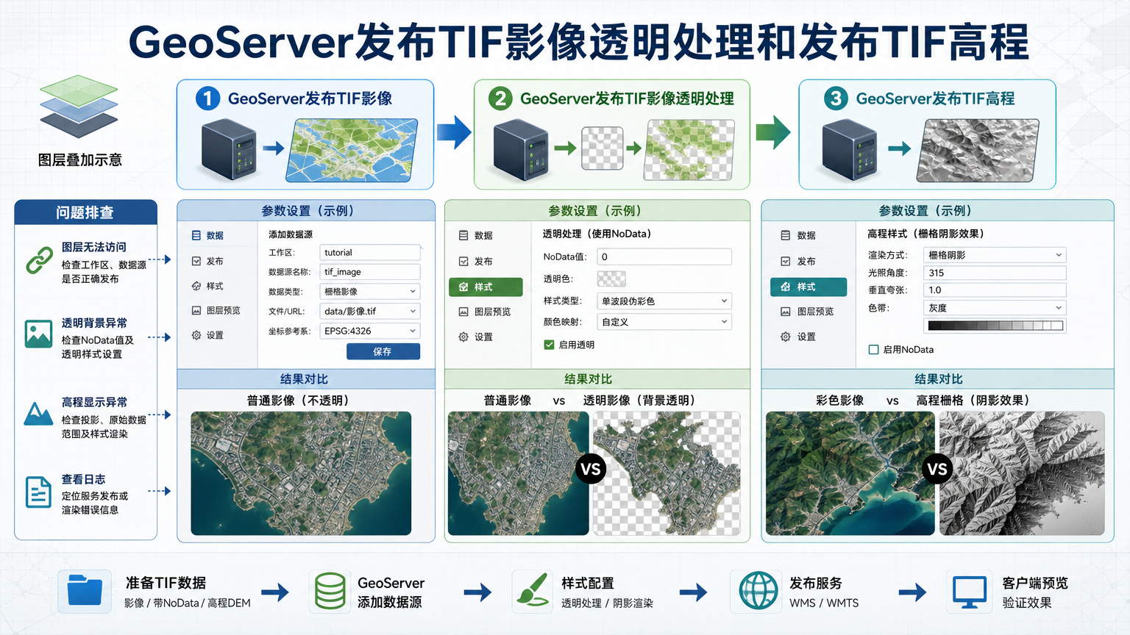Click the 样式 icon in first parameter panel
Viewport: 1130px width, 635px height.
[x=196, y=286]
